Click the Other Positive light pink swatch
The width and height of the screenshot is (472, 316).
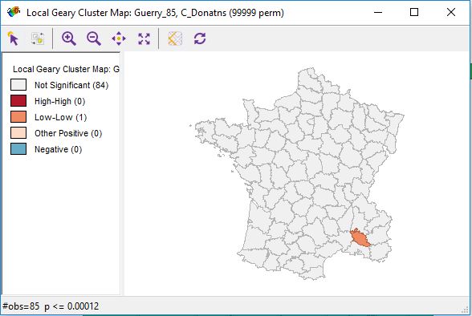(x=18, y=133)
